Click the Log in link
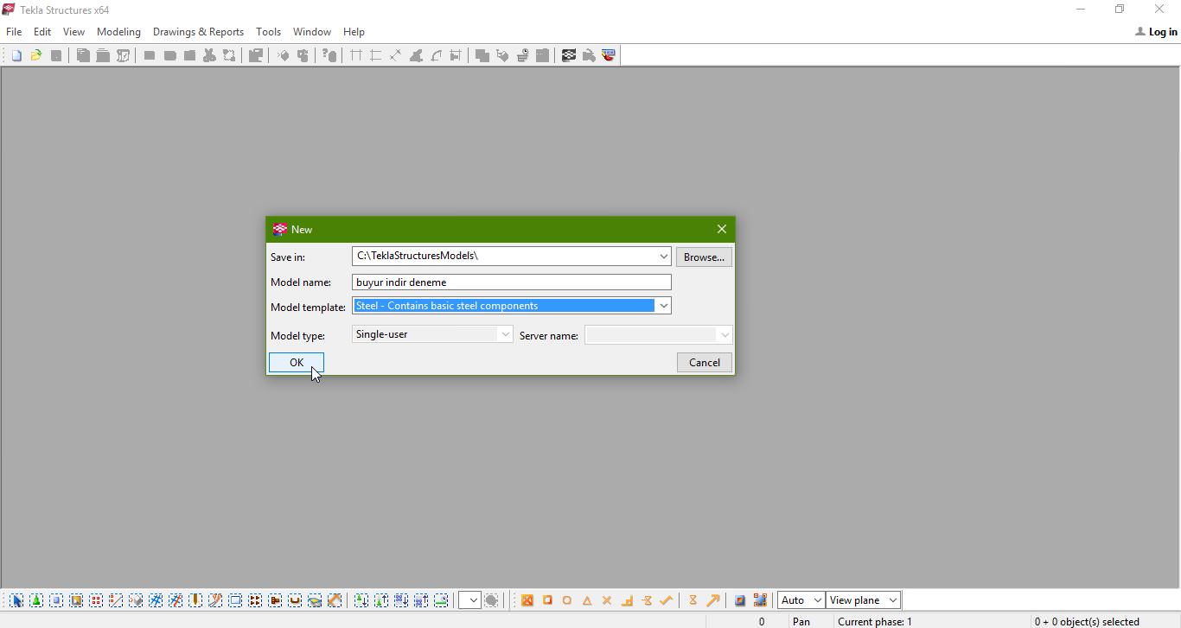Image resolution: width=1181 pixels, height=628 pixels. (x=1156, y=32)
